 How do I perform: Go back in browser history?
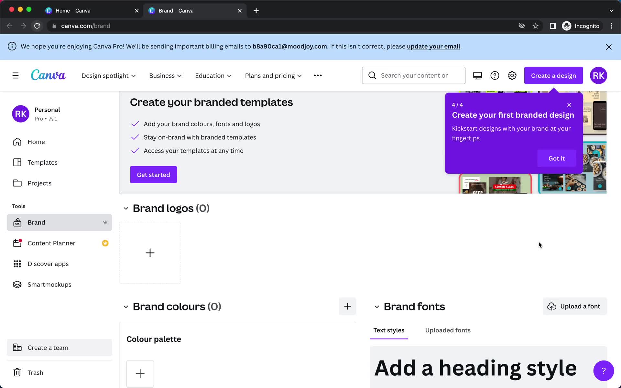[10, 26]
